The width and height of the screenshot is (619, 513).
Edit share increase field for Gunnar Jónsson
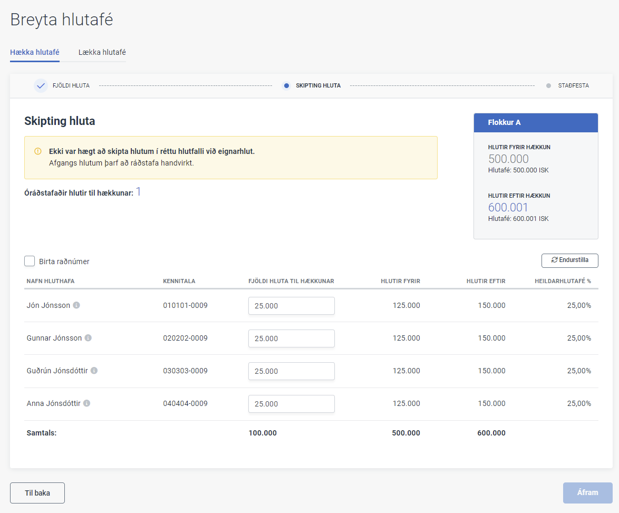click(x=292, y=338)
